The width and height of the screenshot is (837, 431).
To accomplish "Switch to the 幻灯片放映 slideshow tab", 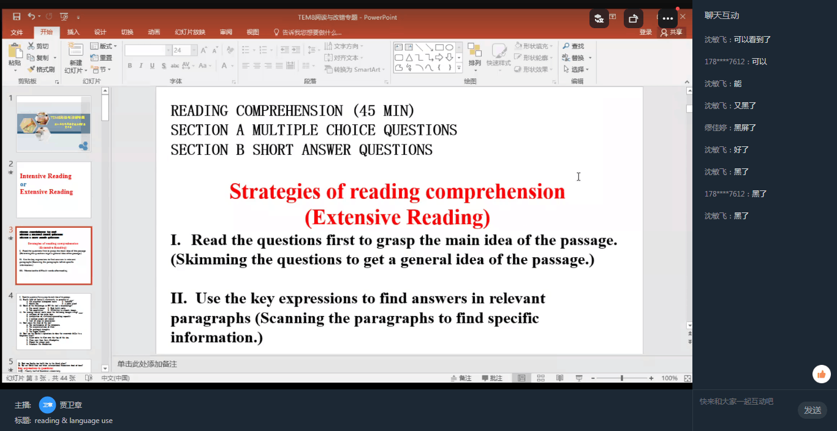I will click(190, 32).
